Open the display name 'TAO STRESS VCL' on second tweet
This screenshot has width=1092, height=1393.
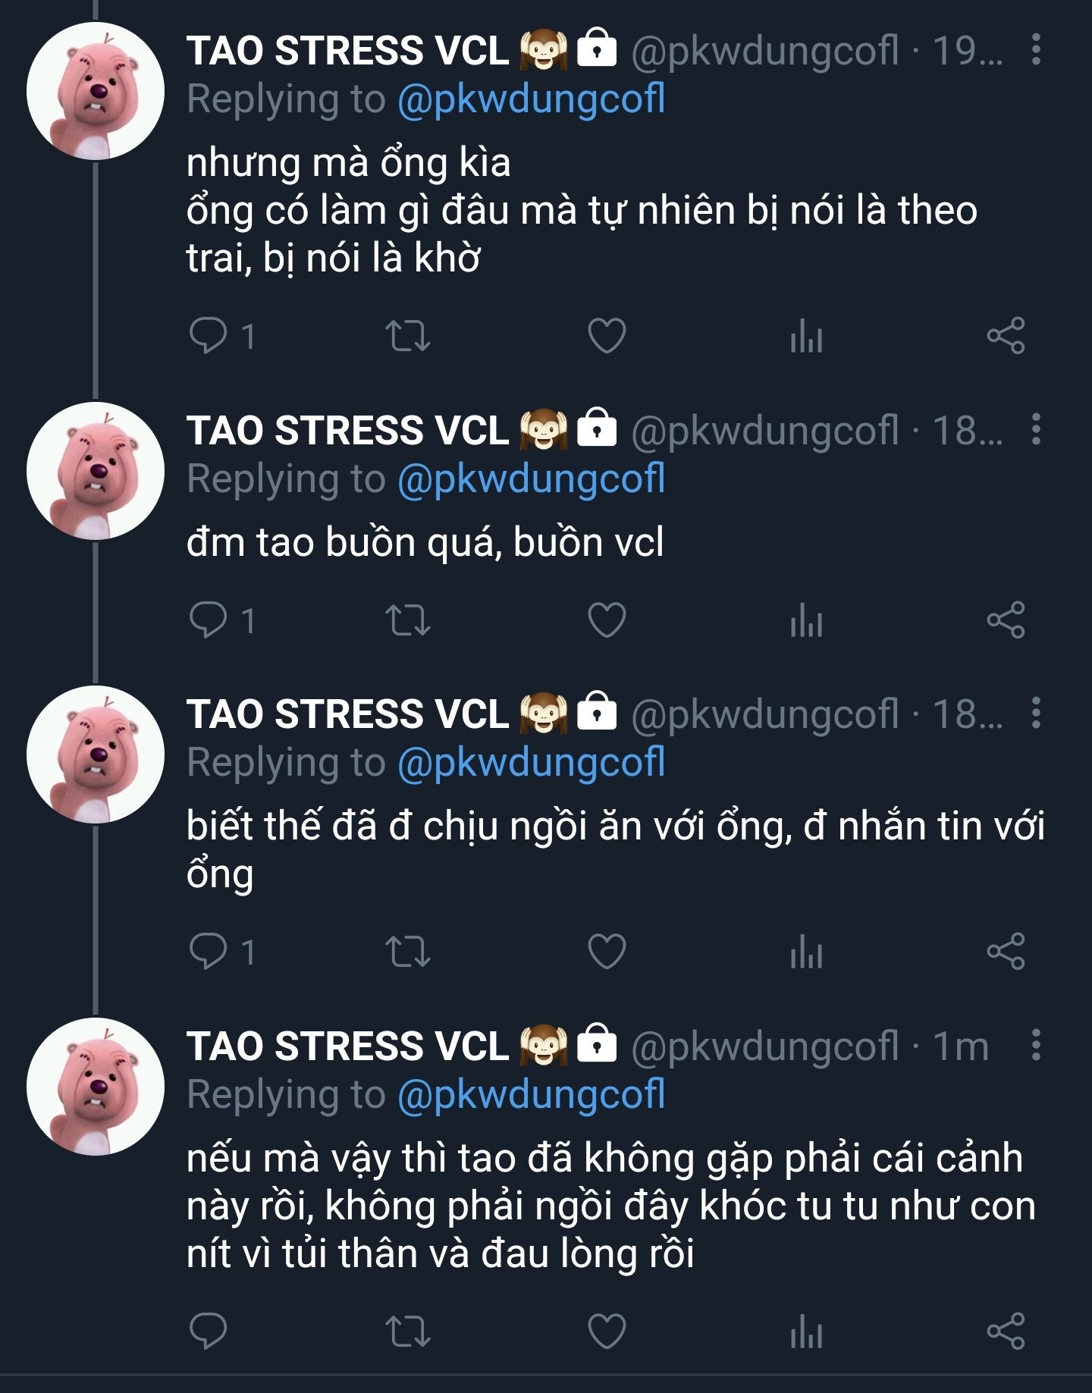pos(347,430)
